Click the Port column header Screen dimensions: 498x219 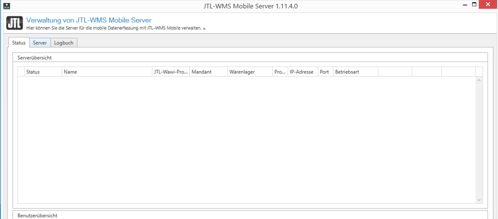click(x=325, y=72)
